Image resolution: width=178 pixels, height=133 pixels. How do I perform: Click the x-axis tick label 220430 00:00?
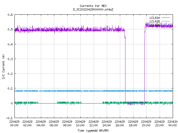172,124
